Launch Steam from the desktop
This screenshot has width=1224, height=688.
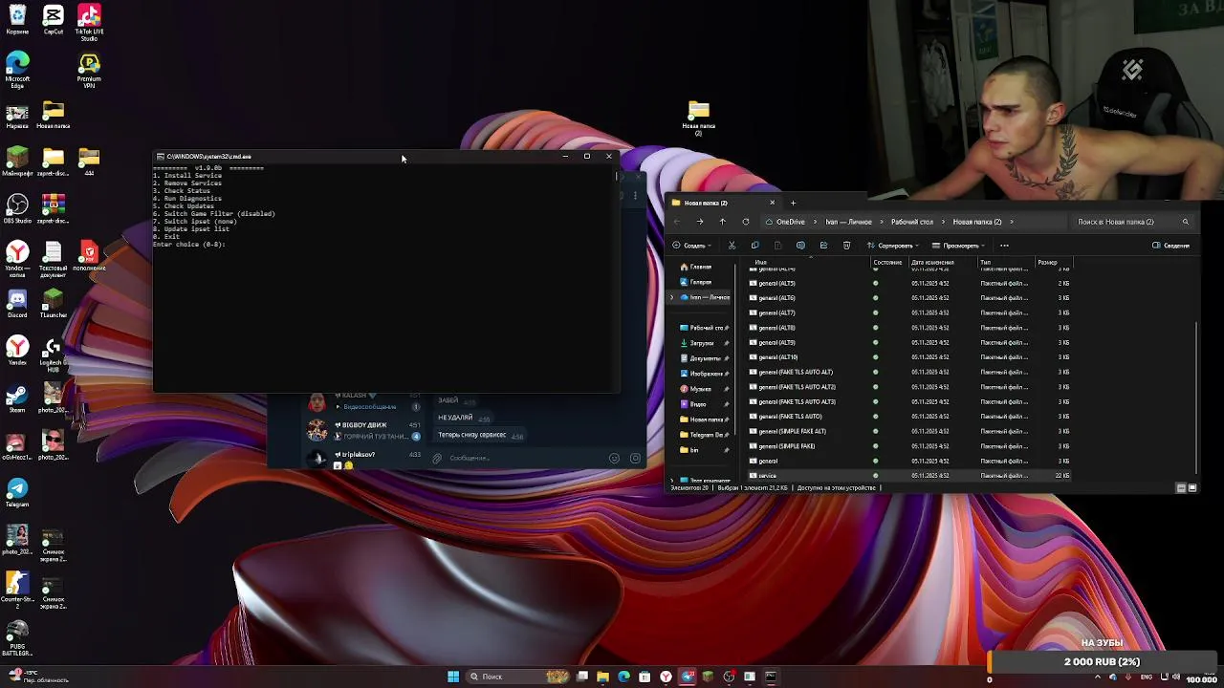click(x=17, y=397)
